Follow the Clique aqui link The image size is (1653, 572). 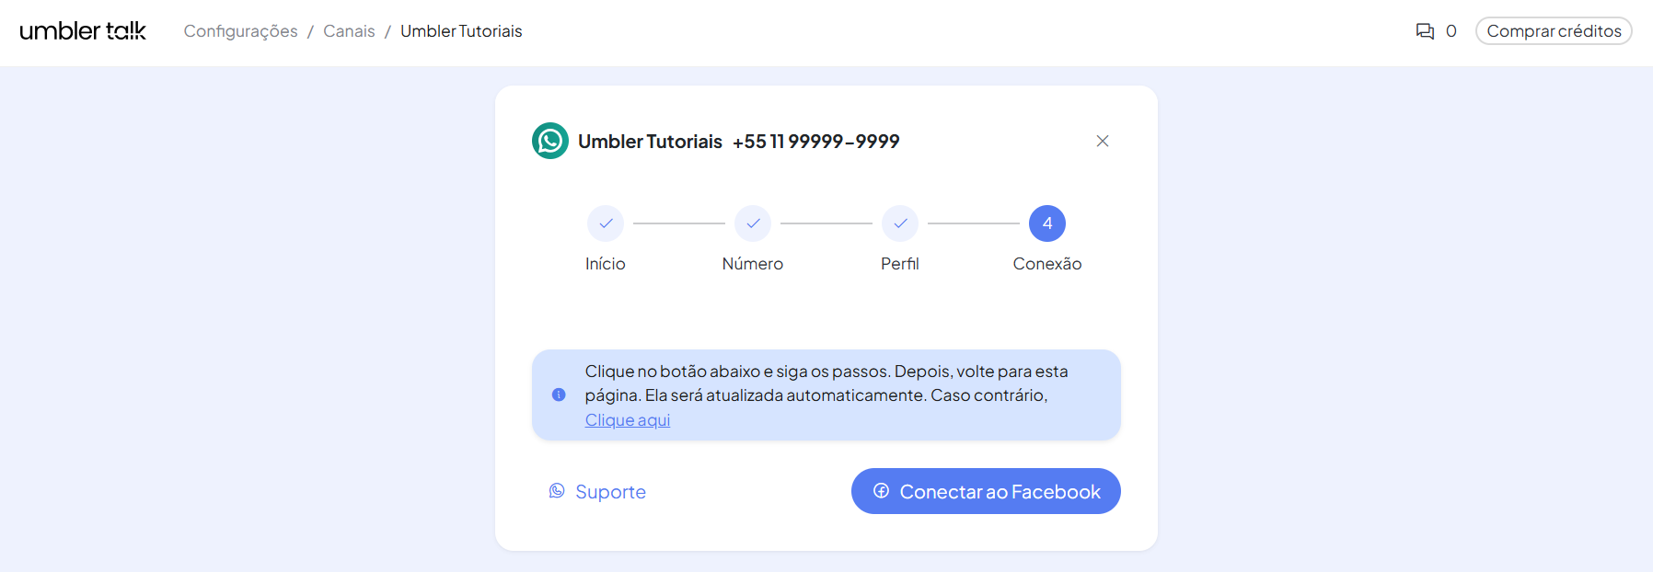point(628,420)
